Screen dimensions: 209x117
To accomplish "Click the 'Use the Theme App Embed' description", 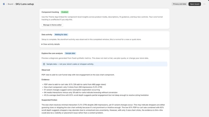I will click(x=102, y=18).
